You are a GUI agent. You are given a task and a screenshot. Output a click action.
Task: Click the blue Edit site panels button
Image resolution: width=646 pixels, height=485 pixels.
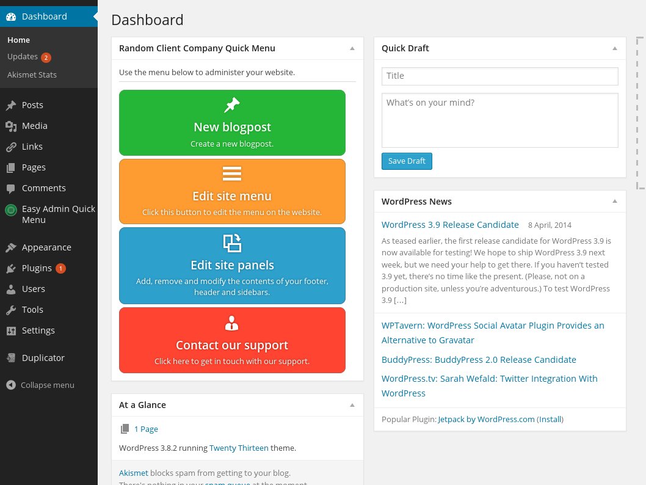[x=232, y=266]
